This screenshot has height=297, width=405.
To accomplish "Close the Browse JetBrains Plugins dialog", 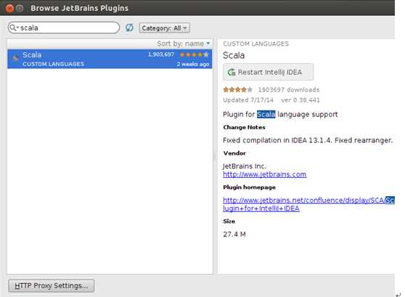I will tap(9, 8).
